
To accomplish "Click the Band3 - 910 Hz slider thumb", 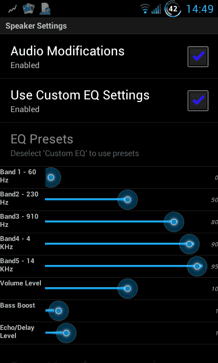I will pos(174,222).
